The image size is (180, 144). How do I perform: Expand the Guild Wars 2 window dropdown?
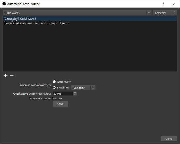(x=149, y=13)
